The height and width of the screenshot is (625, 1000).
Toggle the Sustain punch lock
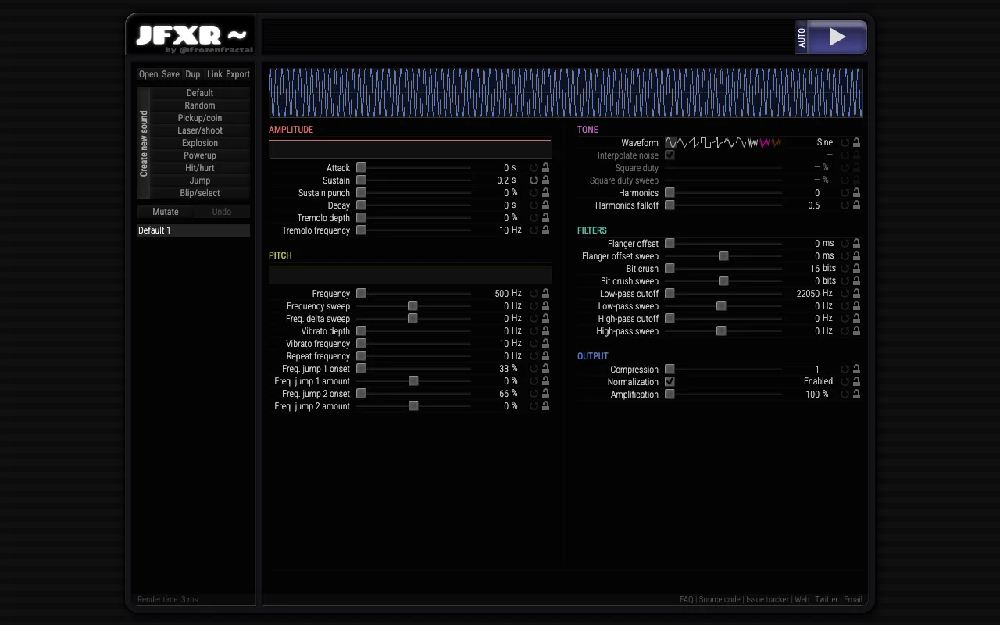(x=545, y=193)
